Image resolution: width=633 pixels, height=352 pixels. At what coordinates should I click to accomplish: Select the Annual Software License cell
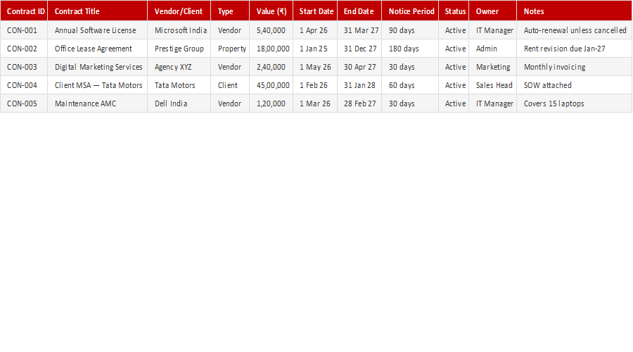(97, 30)
